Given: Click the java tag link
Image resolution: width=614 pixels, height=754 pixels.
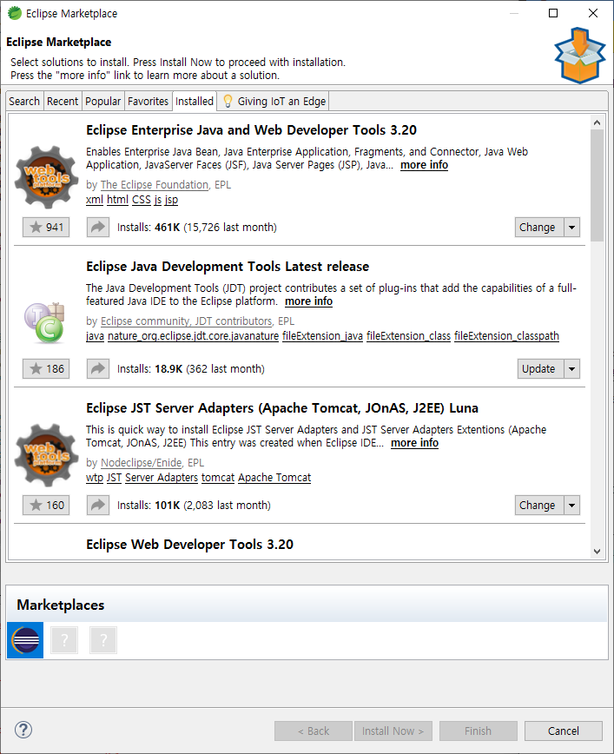Looking at the screenshot, I should 96,336.
